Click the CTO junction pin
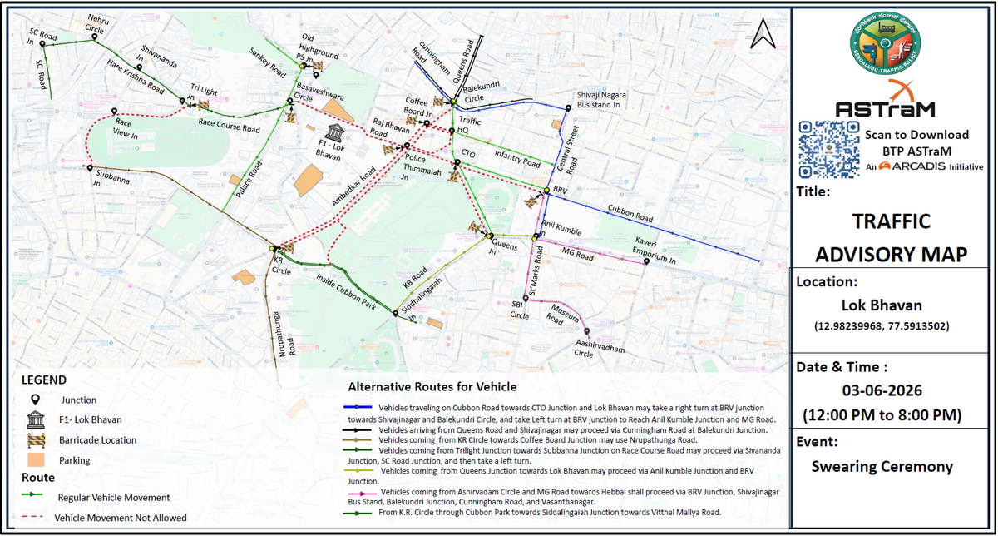 pyautogui.click(x=456, y=162)
